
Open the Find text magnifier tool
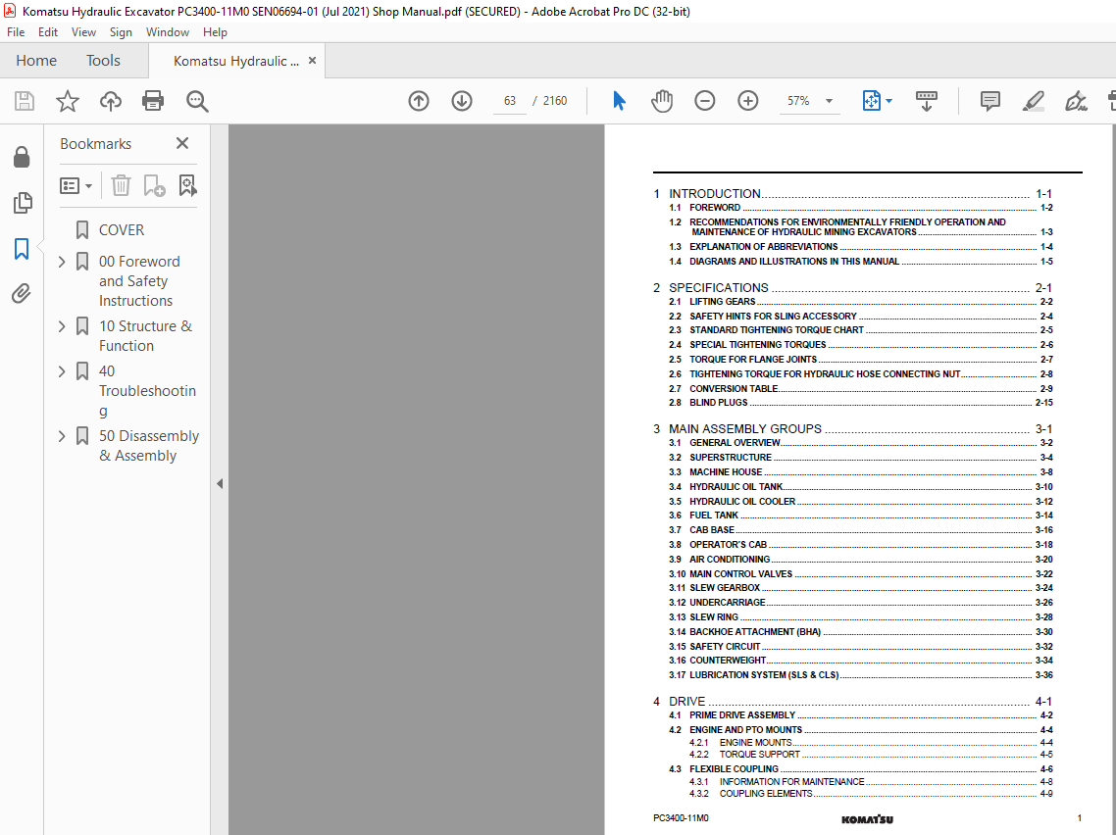click(x=197, y=101)
